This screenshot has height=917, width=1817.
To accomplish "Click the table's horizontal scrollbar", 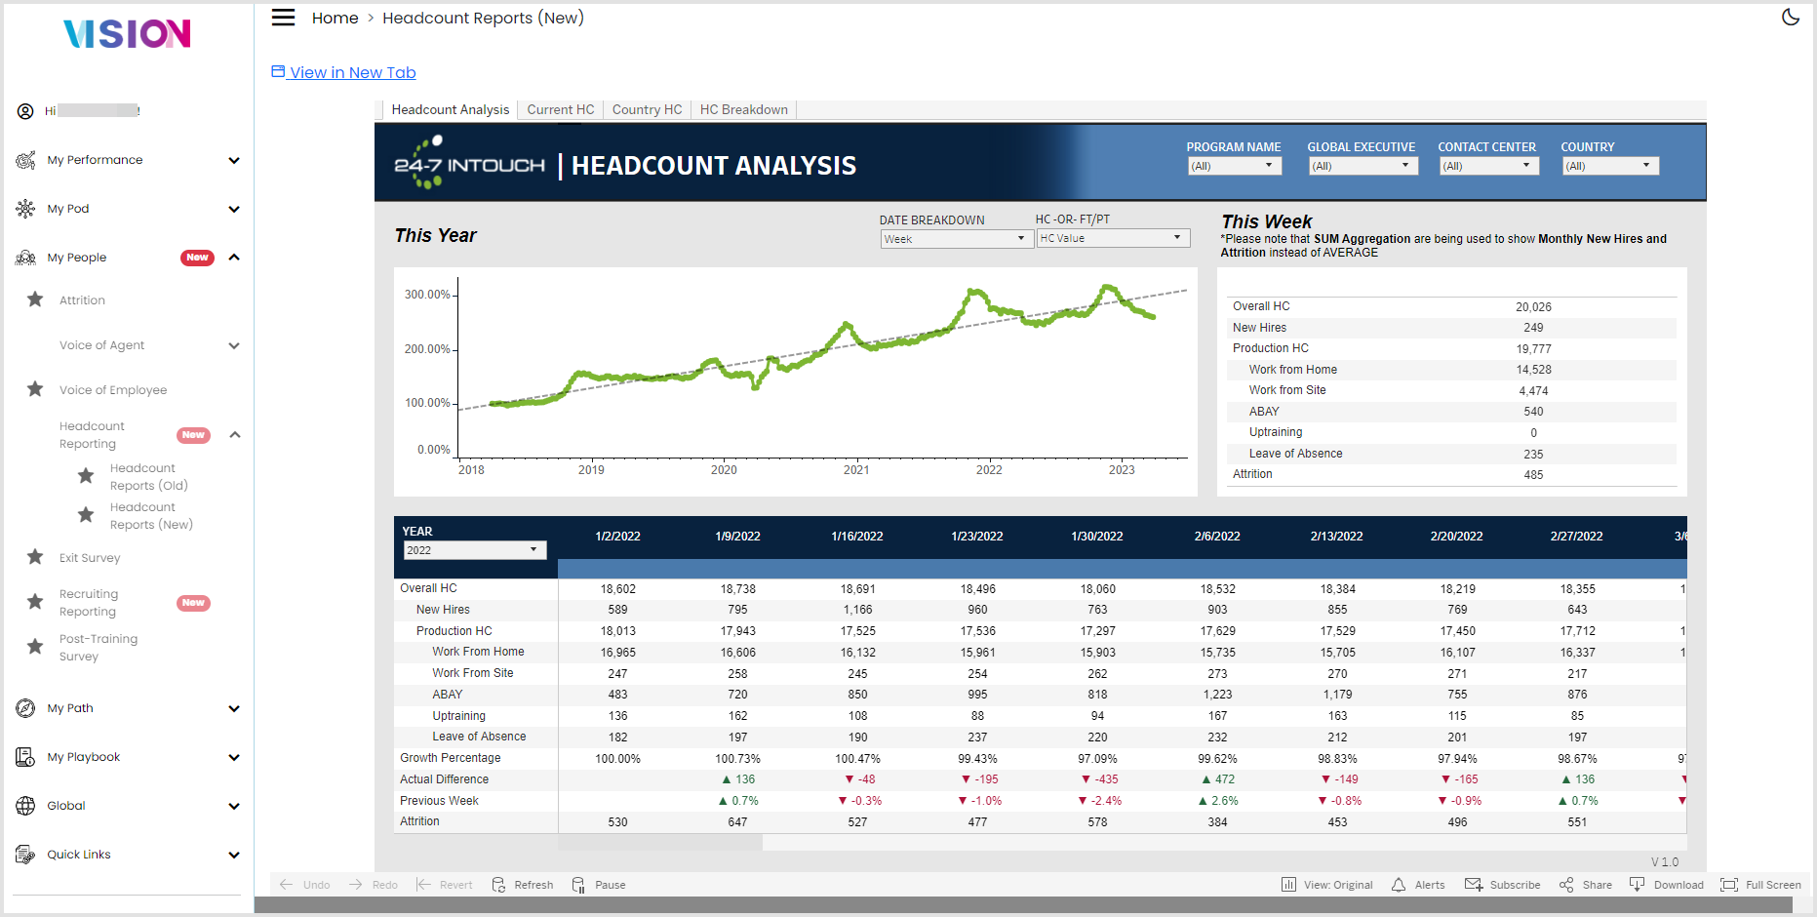I will [660, 843].
